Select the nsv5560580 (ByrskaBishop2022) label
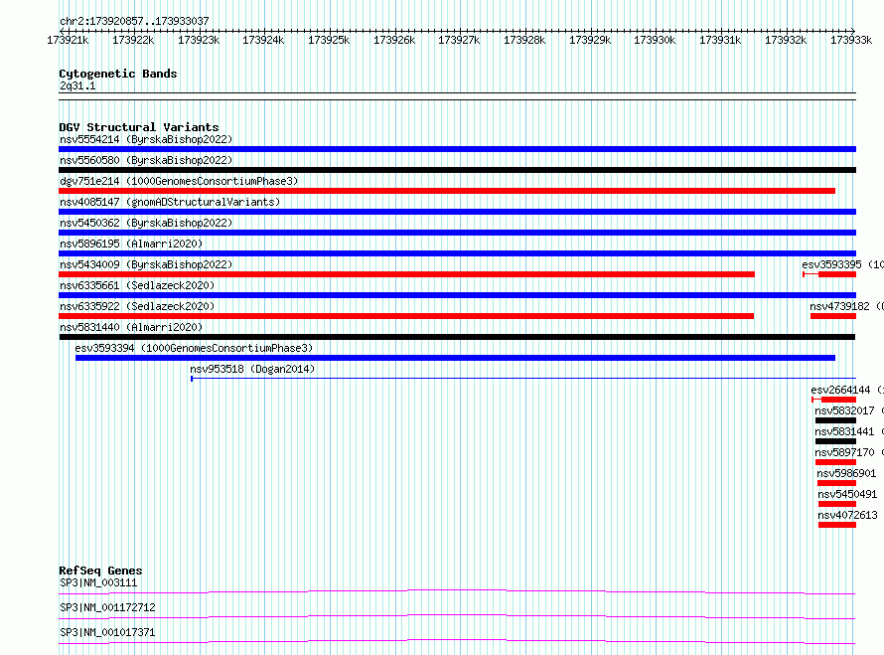 click(146, 160)
